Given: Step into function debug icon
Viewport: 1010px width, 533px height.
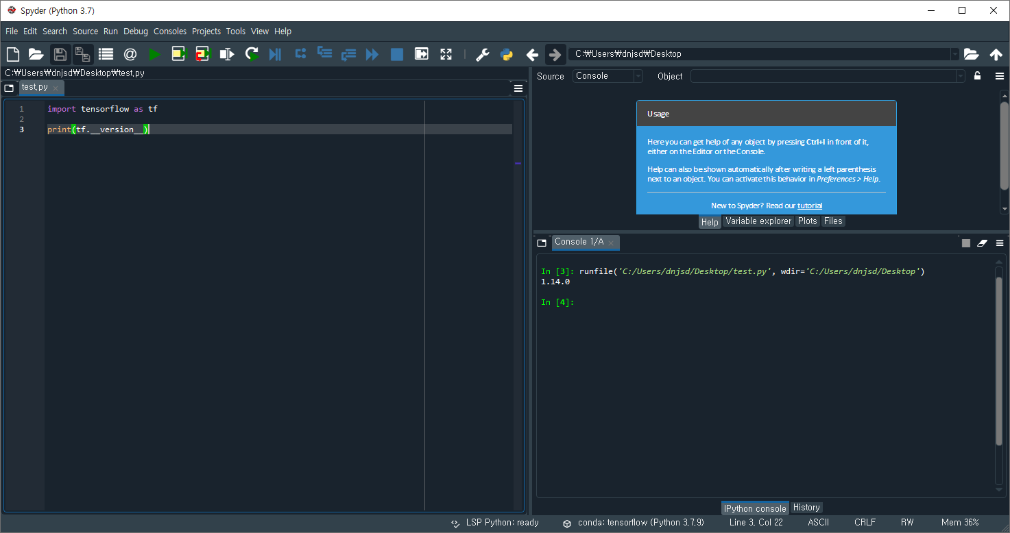Looking at the screenshot, I should [x=324, y=54].
